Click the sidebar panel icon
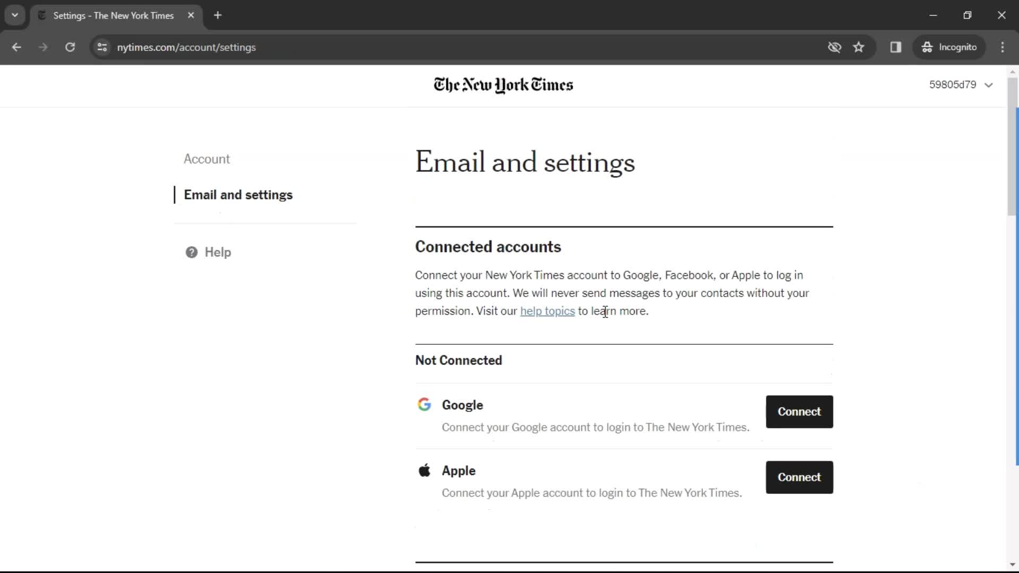 [x=896, y=47]
